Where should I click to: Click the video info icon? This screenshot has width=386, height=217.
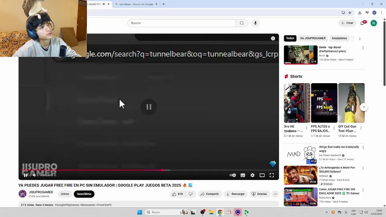pyautogui.click(x=273, y=38)
